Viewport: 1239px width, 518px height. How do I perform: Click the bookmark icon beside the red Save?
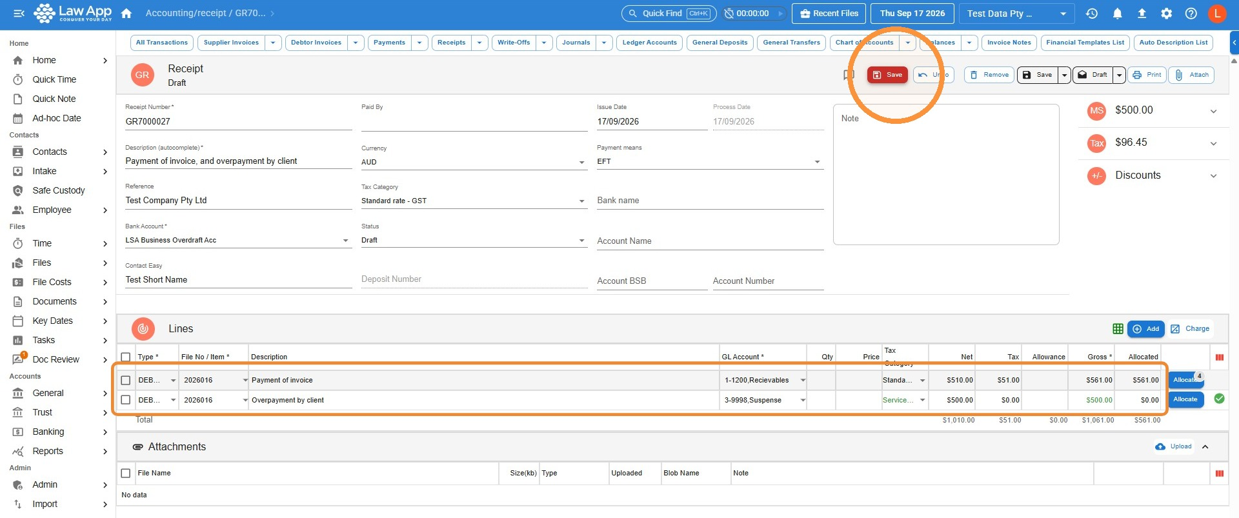[x=849, y=75]
